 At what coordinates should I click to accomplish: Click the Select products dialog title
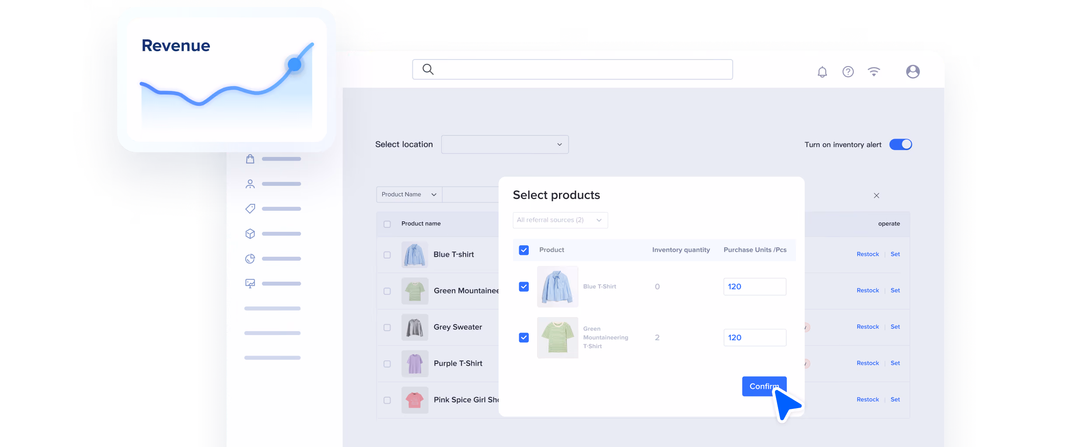click(556, 195)
